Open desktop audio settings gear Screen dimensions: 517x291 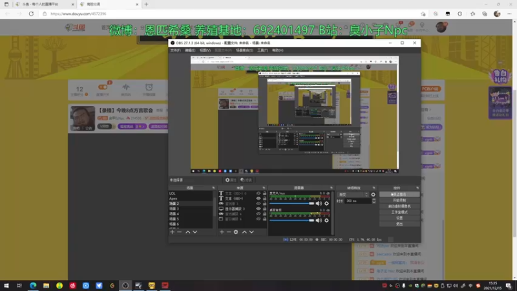pyautogui.click(x=326, y=221)
